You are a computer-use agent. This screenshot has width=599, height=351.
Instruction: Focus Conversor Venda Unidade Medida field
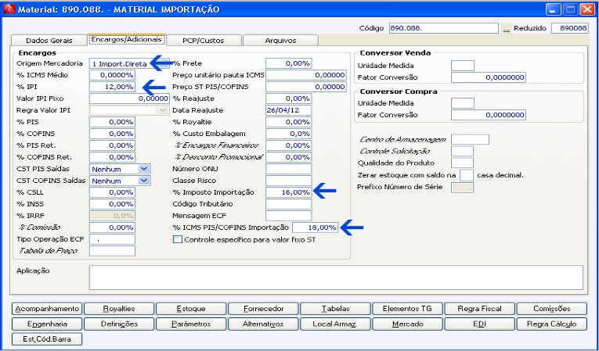[x=463, y=66]
